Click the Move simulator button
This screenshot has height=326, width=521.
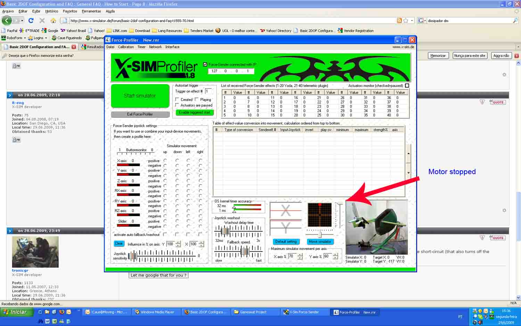click(320, 242)
